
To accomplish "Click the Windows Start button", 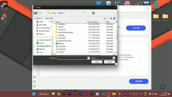I will (34, 94).
